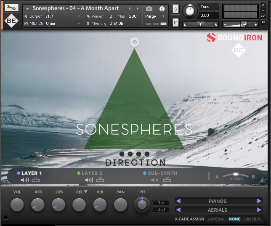Toggle the PV button
Screen dimensions: 271x226
point(263,22)
